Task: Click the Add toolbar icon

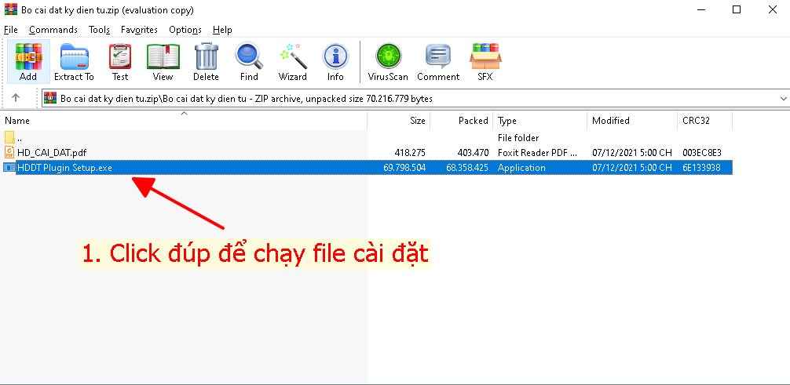Action: click(27, 61)
